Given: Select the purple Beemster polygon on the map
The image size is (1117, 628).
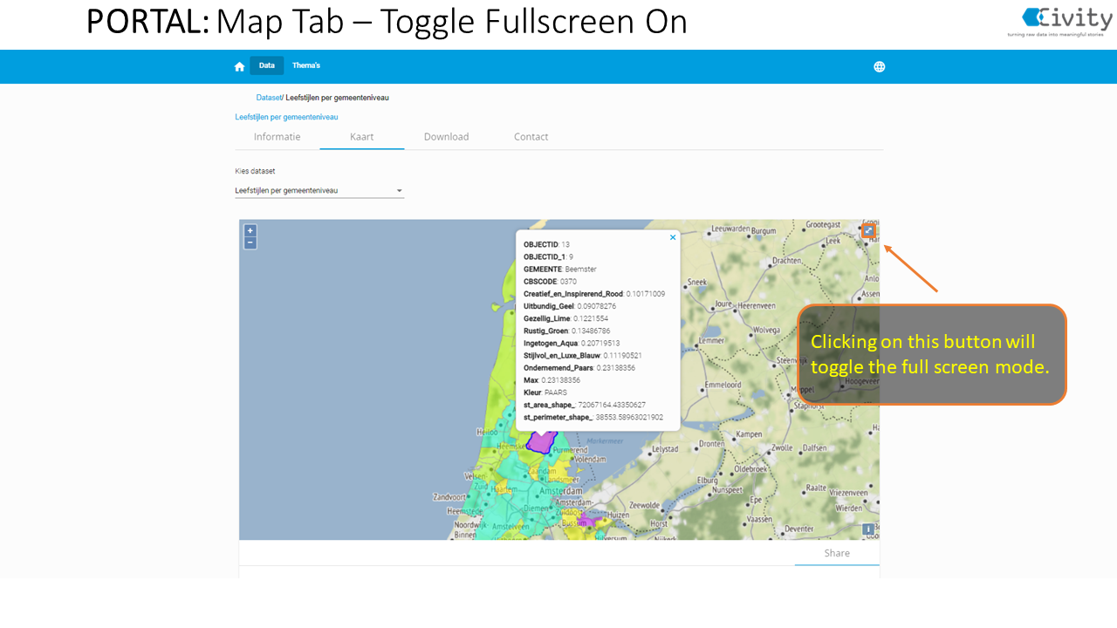Looking at the screenshot, I should pos(542,440).
